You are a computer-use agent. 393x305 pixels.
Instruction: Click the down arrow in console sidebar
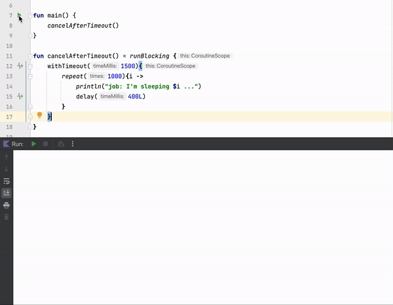pos(7,169)
